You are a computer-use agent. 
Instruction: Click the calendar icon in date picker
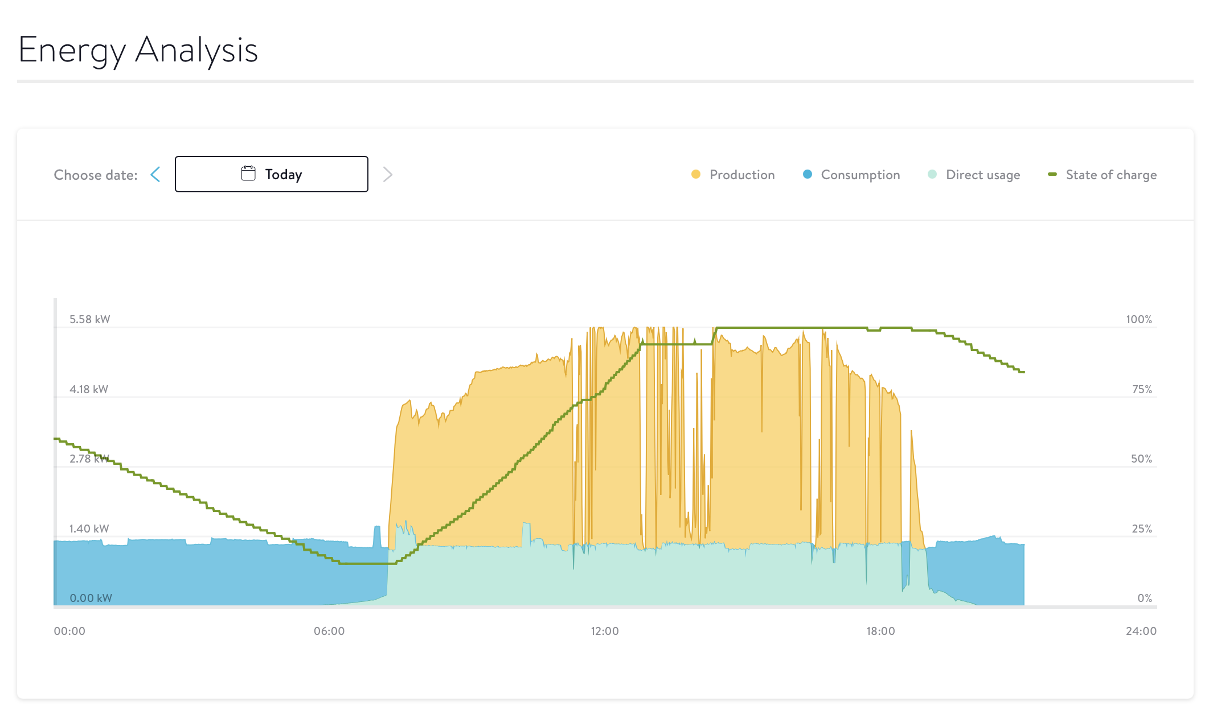click(x=248, y=174)
